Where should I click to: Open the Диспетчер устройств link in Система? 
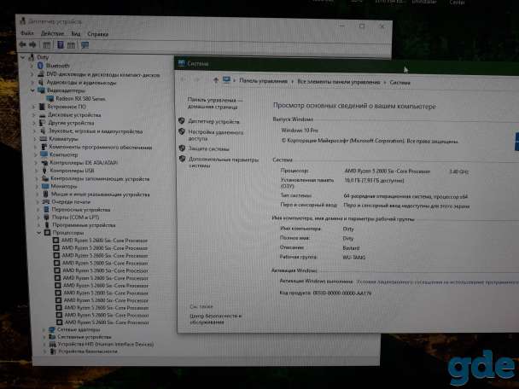213,121
